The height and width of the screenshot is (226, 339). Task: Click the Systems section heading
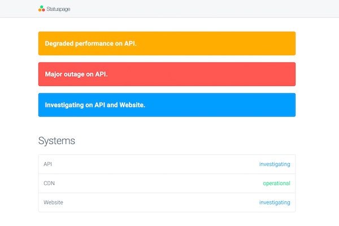(56, 141)
